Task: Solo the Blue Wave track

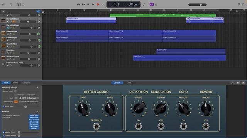Action: click(x=10, y=53)
